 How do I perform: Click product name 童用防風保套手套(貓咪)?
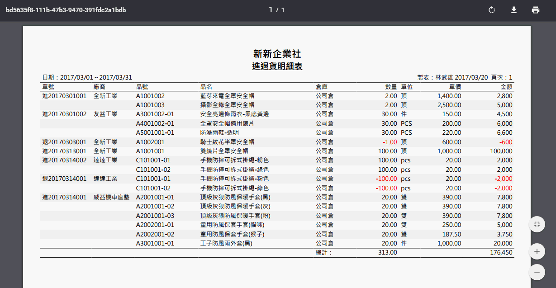pyautogui.click(x=233, y=225)
